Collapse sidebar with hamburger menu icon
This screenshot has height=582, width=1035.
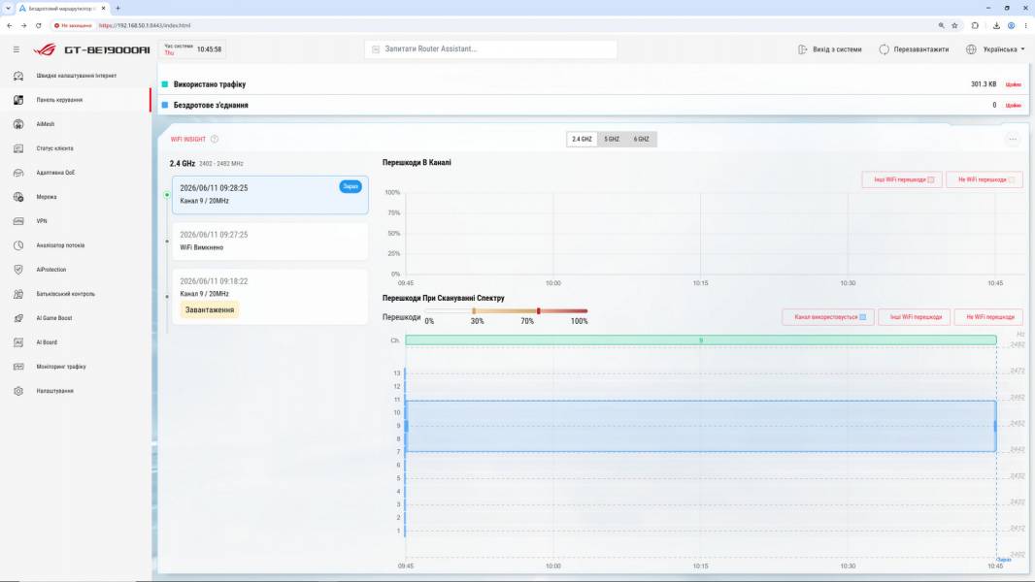[x=17, y=49]
